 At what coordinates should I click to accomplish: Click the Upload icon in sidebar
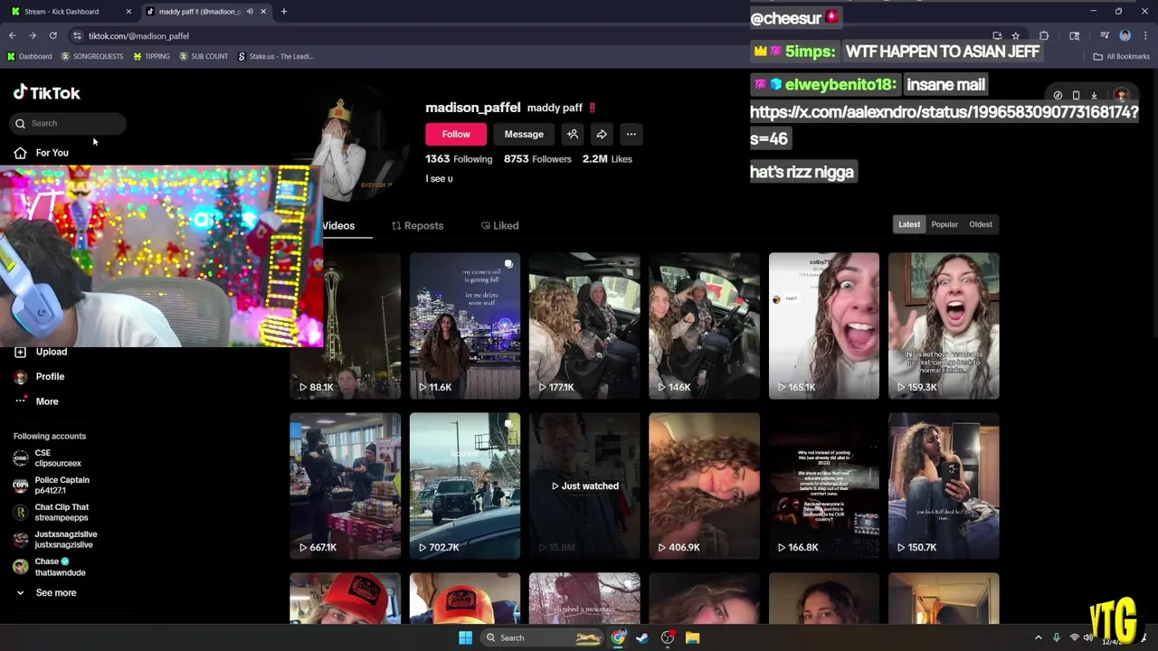pos(20,352)
